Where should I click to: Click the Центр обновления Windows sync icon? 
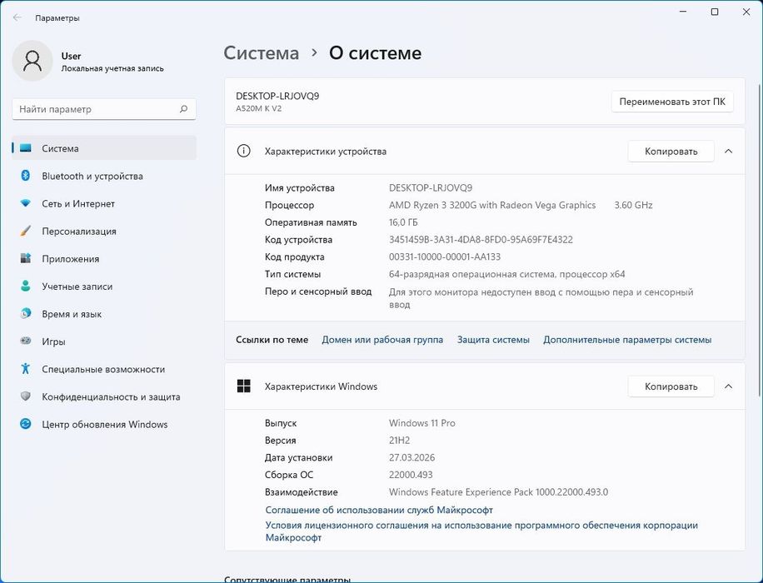pos(26,424)
